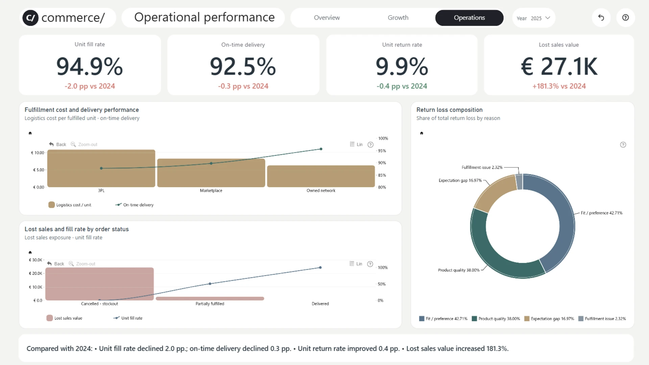
Task: Toggle Expectation gap 16.97% legend item
Action: [549, 319]
